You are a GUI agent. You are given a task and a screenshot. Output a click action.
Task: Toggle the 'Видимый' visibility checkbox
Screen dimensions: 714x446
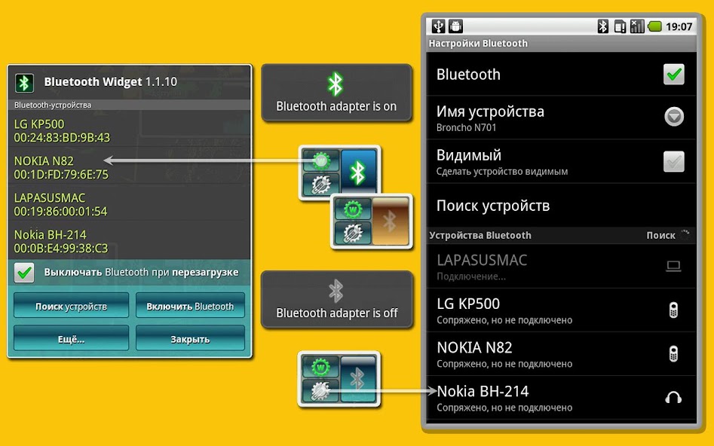[673, 160]
